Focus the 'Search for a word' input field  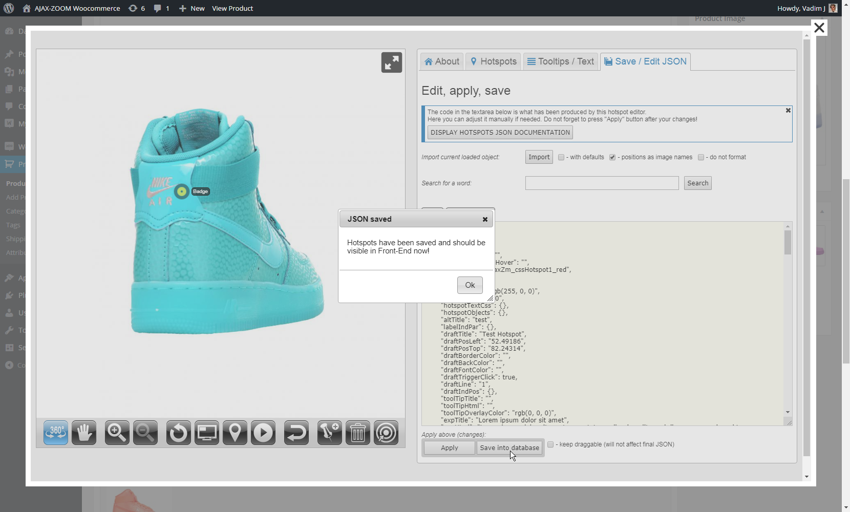pos(602,183)
